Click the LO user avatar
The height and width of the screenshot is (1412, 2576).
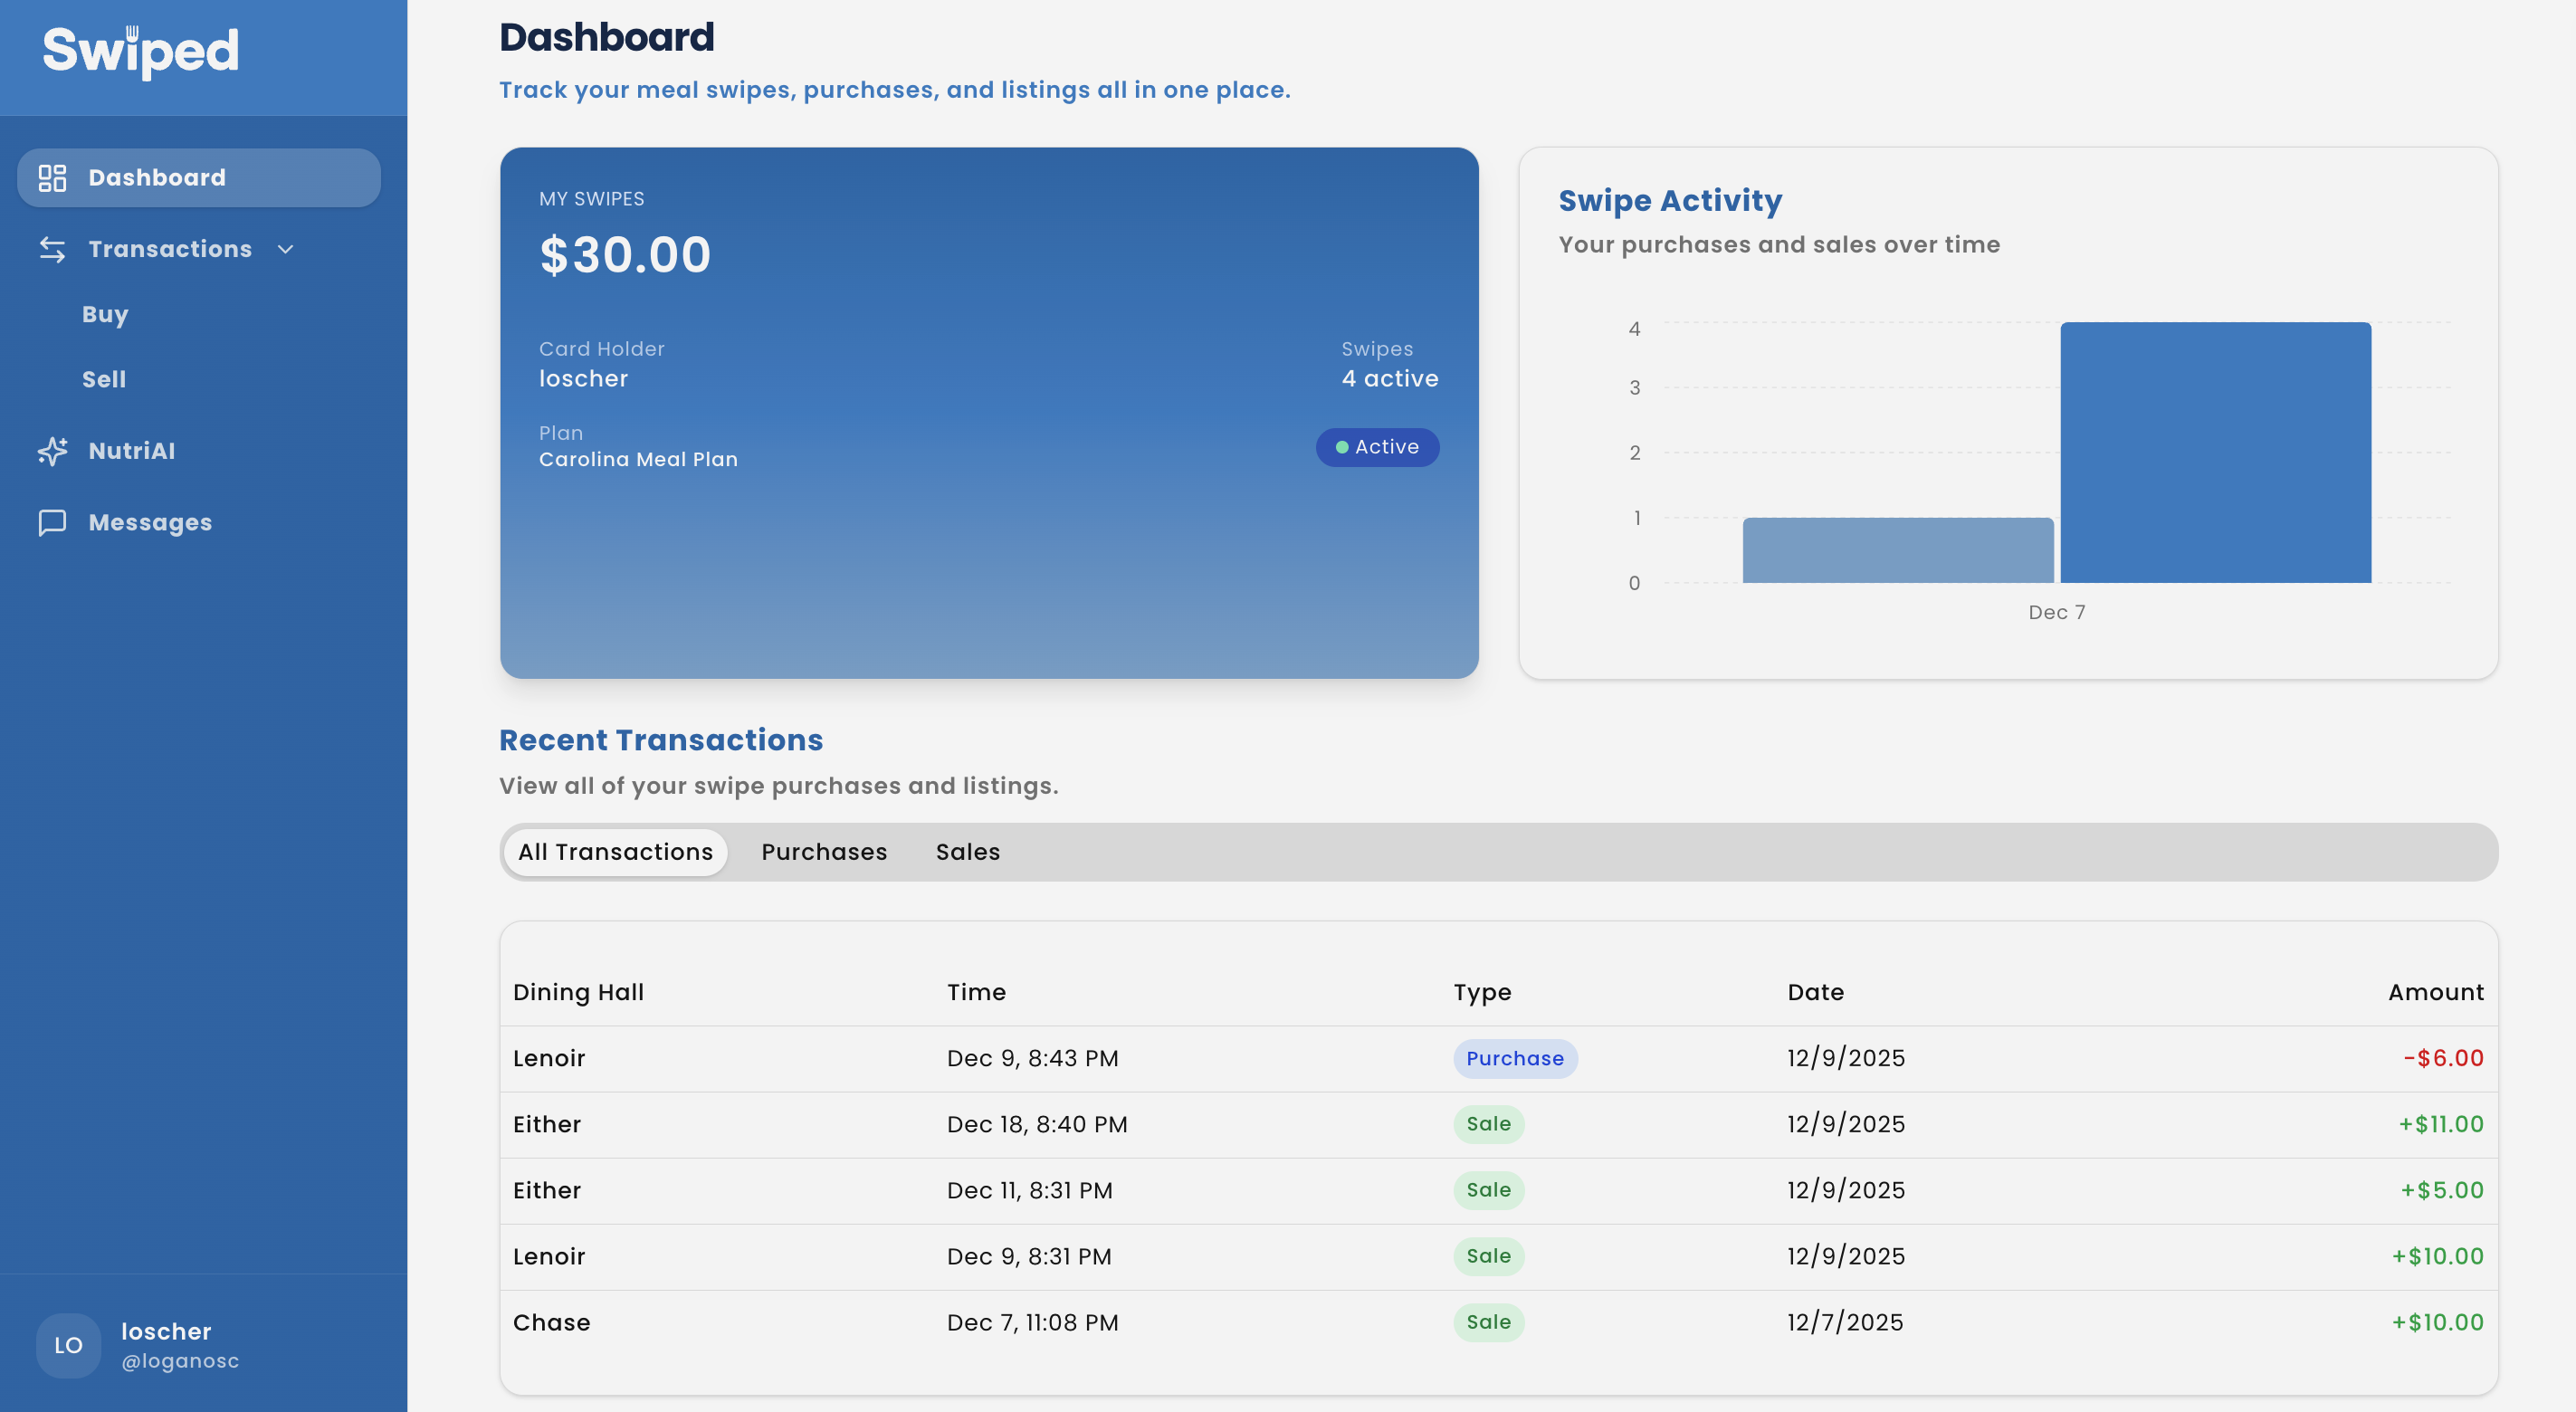68,1345
